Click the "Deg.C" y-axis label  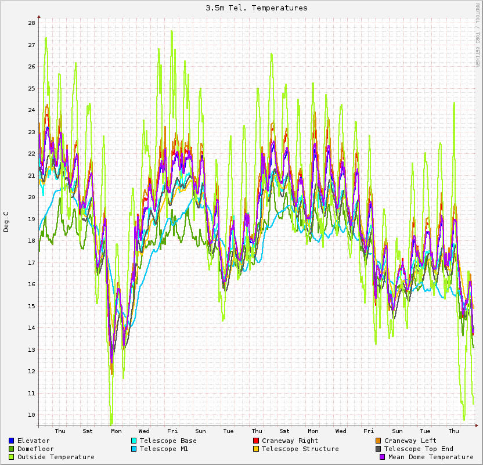(x=6, y=221)
